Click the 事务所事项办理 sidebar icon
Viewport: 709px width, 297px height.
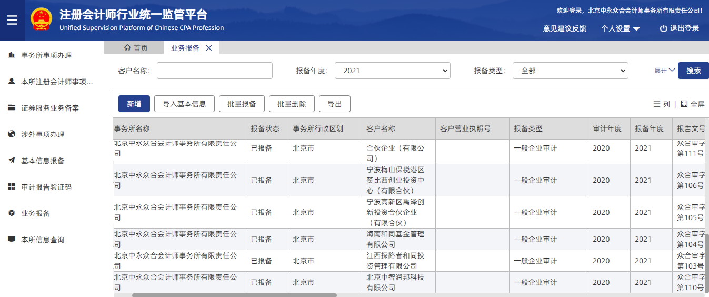12,55
